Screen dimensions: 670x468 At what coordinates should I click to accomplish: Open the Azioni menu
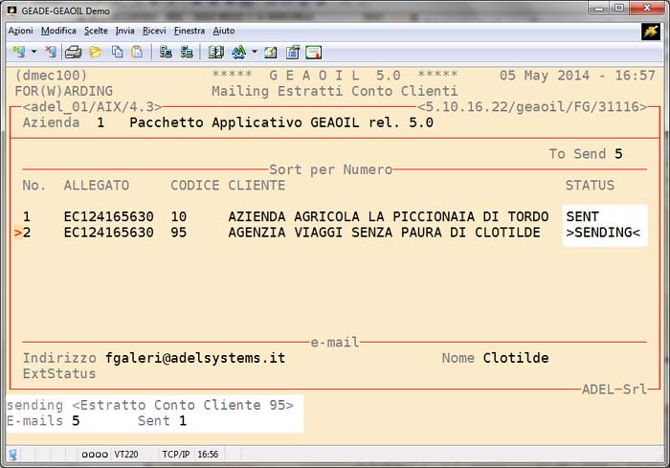pos(20,31)
